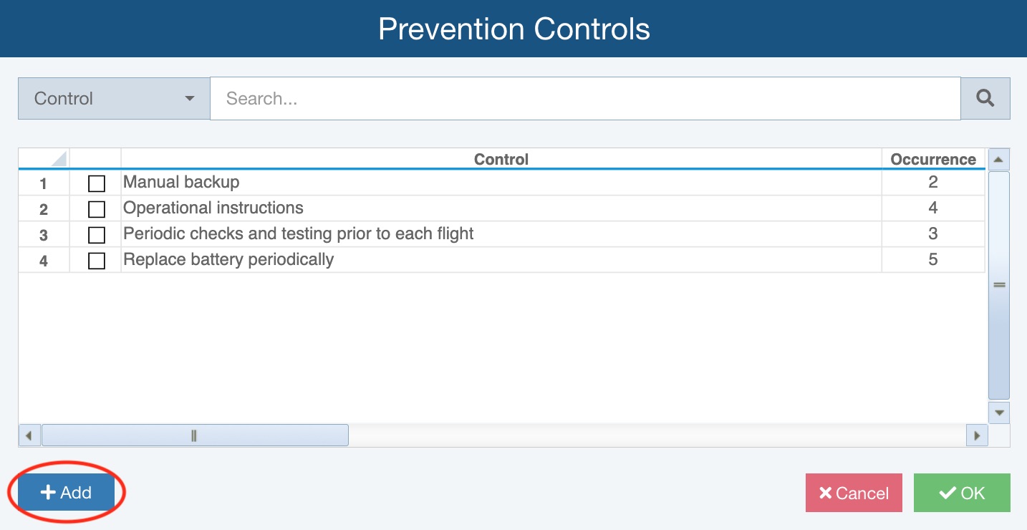Image resolution: width=1027 pixels, height=530 pixels.
Task: Click the horizontal scrollbar left arrow
Action: click(29, 435)
